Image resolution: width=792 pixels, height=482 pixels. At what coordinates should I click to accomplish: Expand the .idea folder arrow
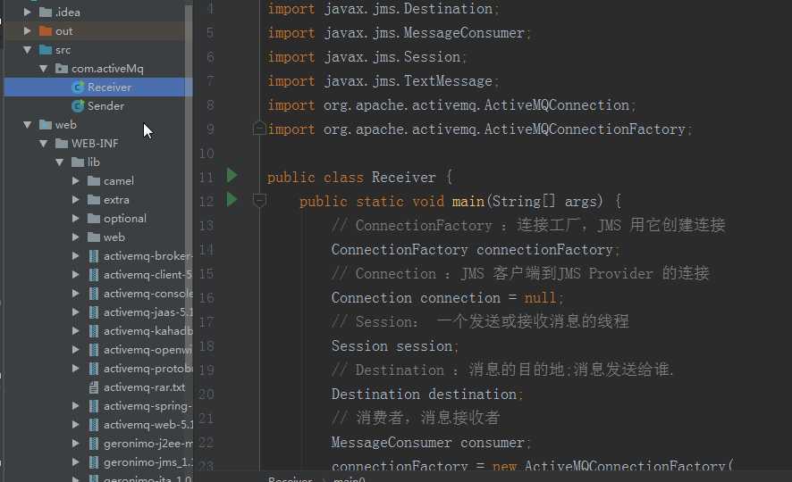(x=28, y=12)
